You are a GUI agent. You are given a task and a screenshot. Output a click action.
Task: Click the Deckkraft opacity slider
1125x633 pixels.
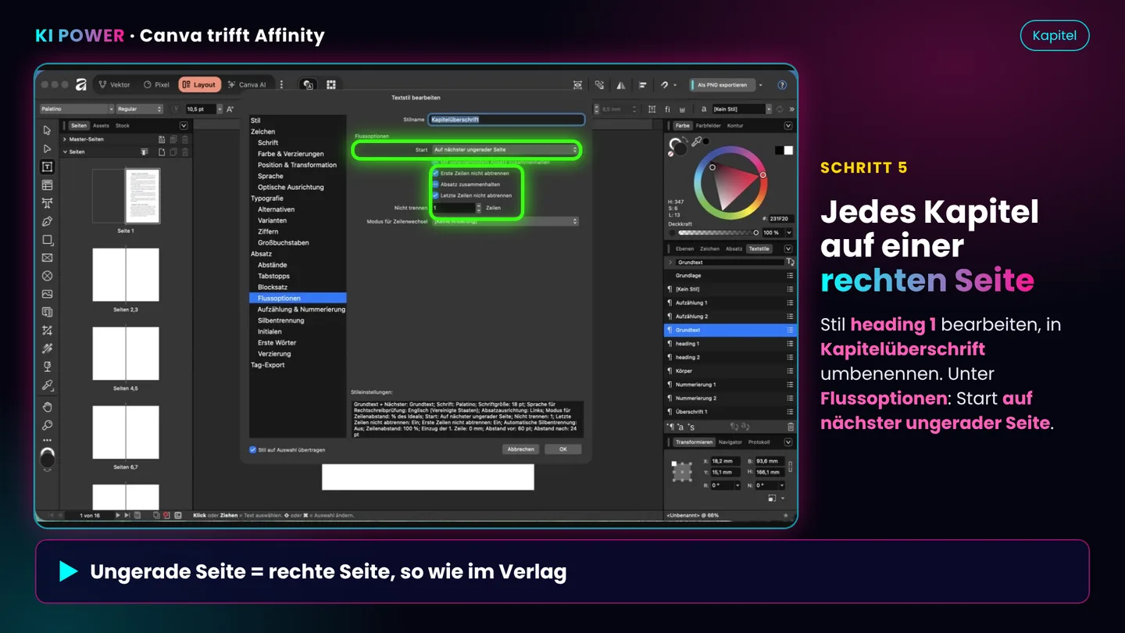(x=717, y=233)
